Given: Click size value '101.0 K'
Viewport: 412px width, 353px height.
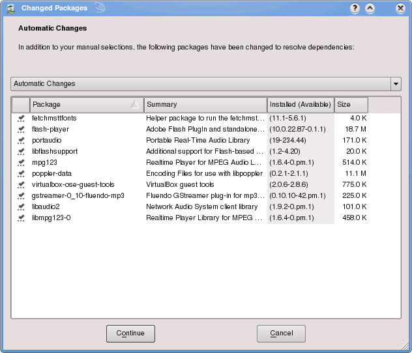Looking at the screenshot, I should coord(355,207).
